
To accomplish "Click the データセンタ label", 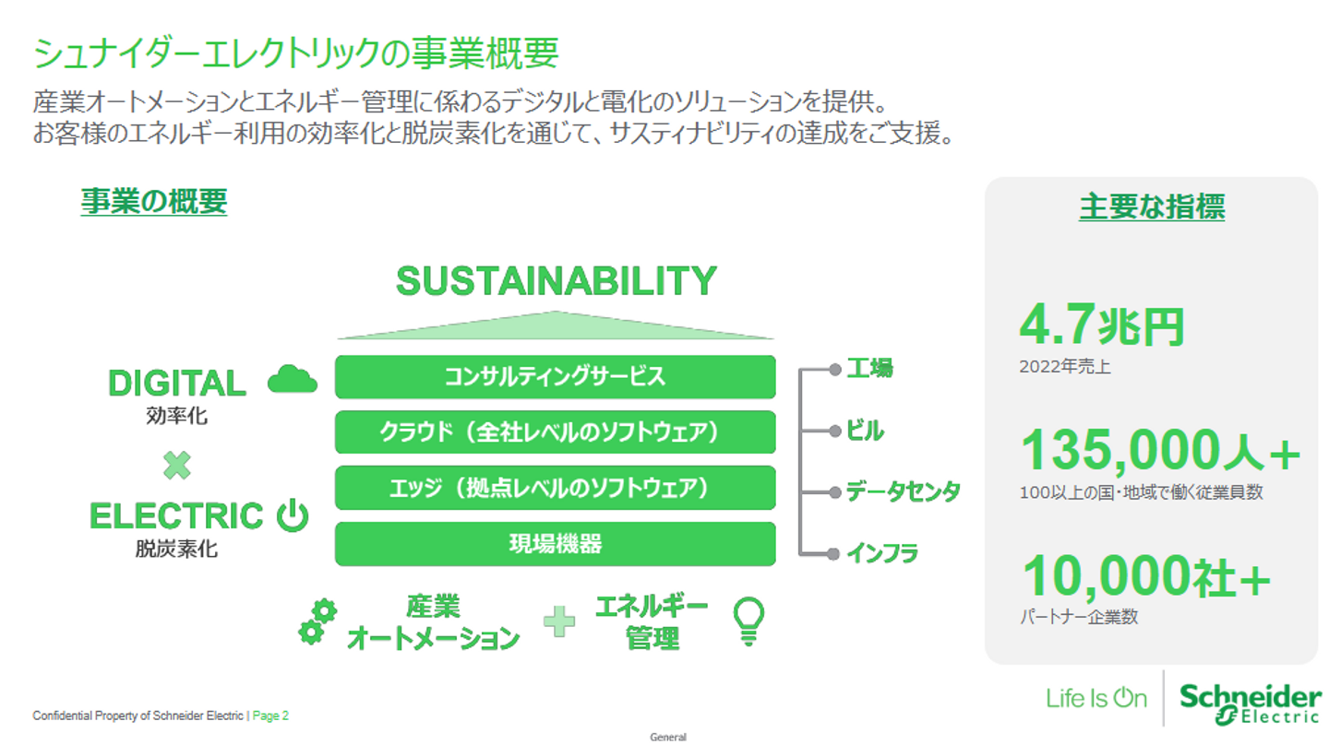I will (x=903, y=491).
